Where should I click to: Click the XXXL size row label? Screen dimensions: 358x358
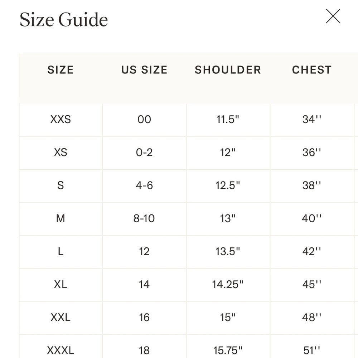tap(61, 350)
